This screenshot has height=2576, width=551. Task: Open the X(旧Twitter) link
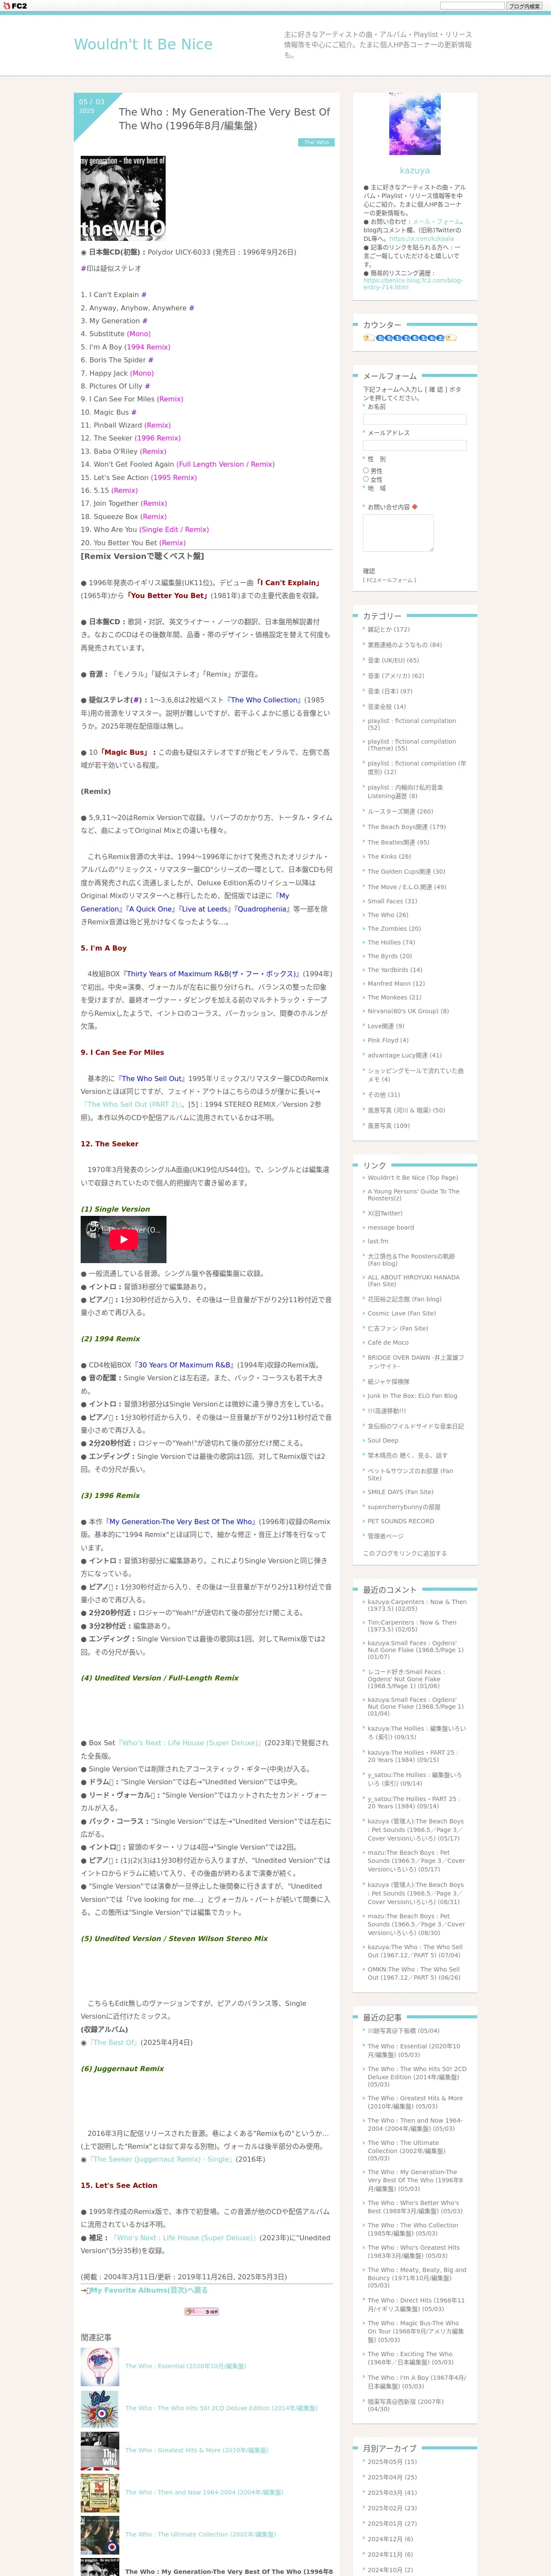pyautogui.click(x=385, y=1213)
